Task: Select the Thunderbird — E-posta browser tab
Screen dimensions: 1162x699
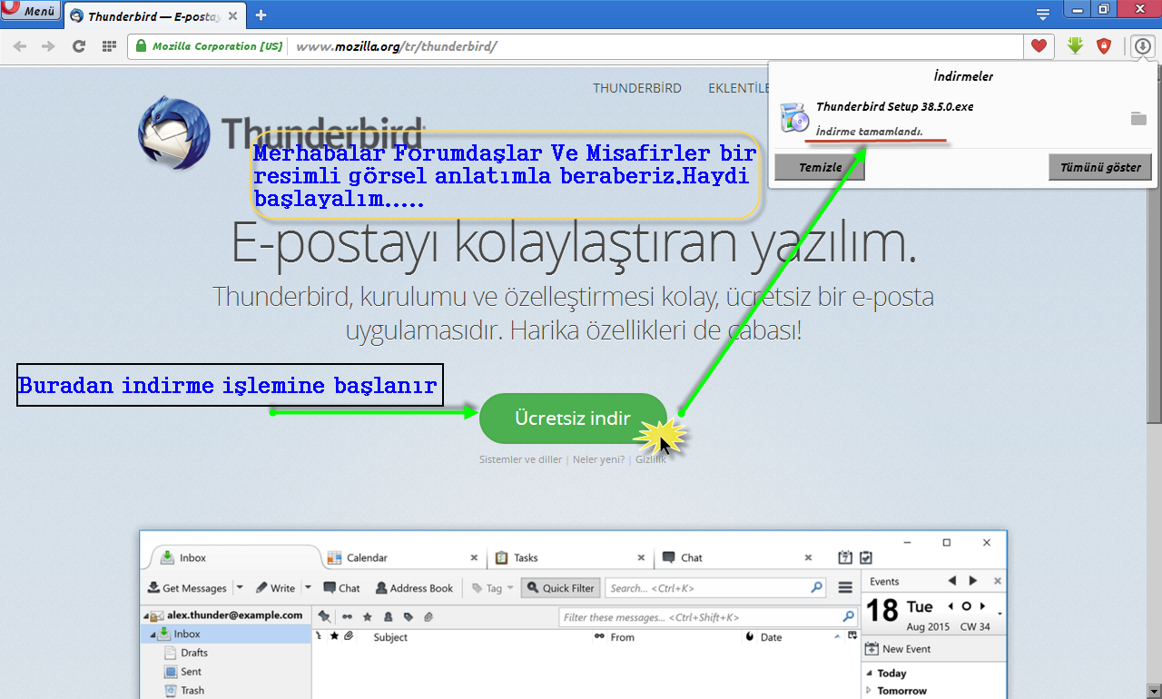Action: pos(155,15)
